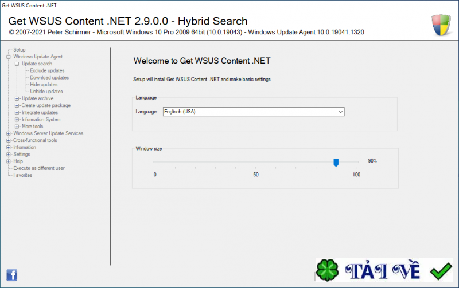This screenshot has height=288, width=459.
Task: Click the Windows security shield logo
Action: coord(441,25)
